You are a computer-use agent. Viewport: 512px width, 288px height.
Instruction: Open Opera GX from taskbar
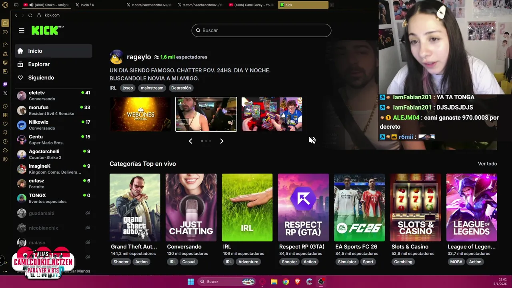coord(262,282)
